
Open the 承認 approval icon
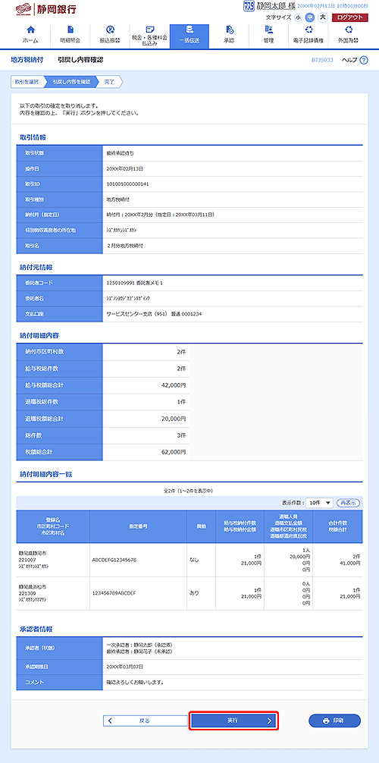[230, 30]
